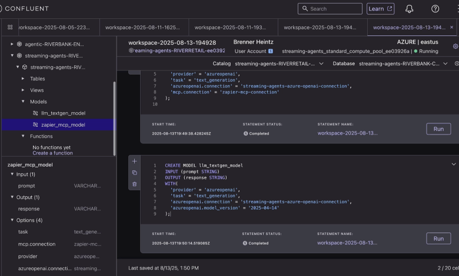
Task: Collapse the streaming-agents-RIVE environment node
Action: [12, 55]
